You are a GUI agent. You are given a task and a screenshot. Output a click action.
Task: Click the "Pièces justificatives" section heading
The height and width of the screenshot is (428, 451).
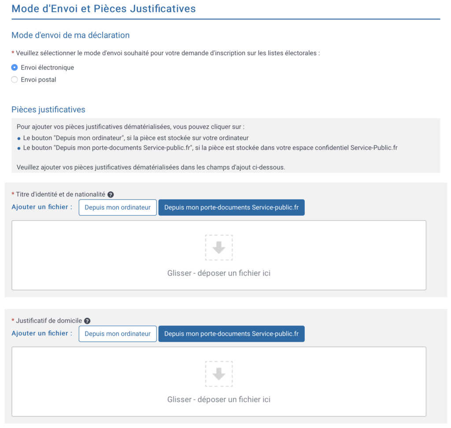click(48, 110)
